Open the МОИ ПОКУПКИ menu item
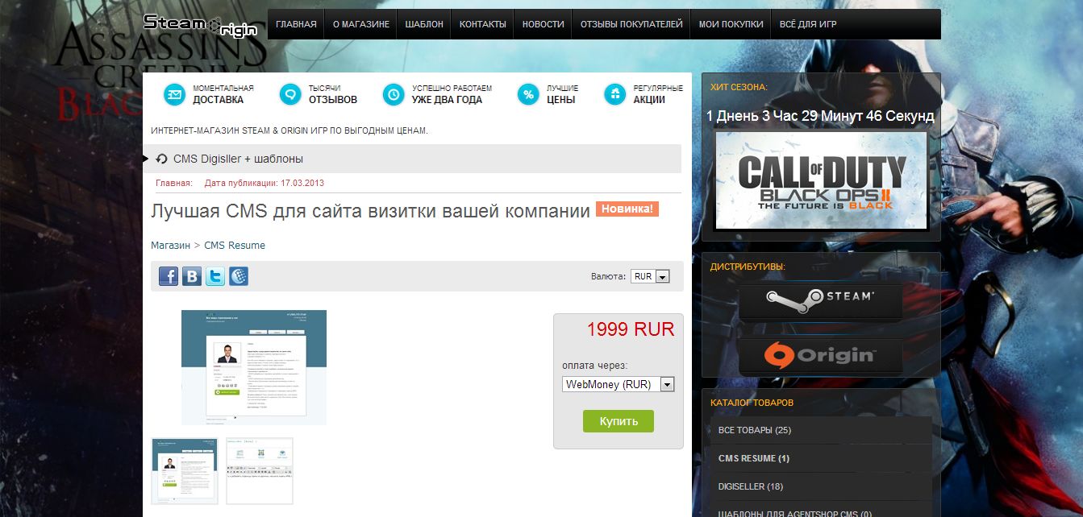Screen dimensions: 1083x517 point(731,24)
